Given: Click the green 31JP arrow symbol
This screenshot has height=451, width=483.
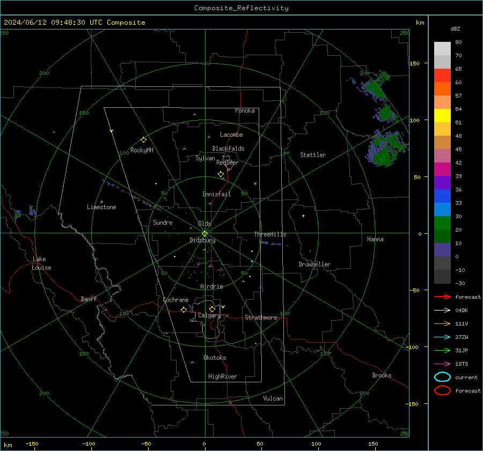Looking at the screenshot, I should (x=442, y=350).
